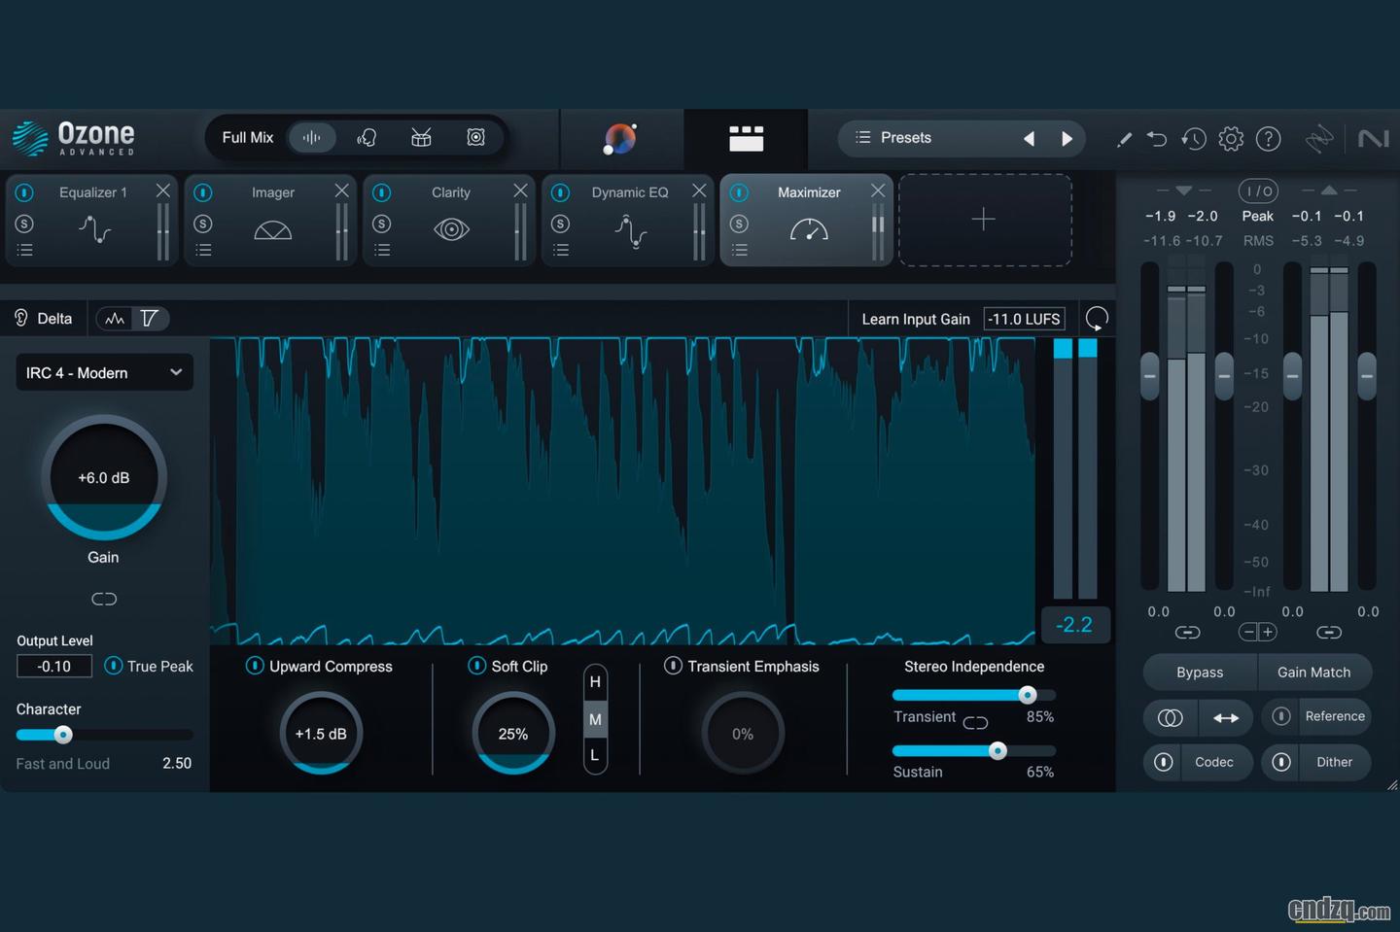
Task: Click the Output Level -0.10 field
Action: 54,666
